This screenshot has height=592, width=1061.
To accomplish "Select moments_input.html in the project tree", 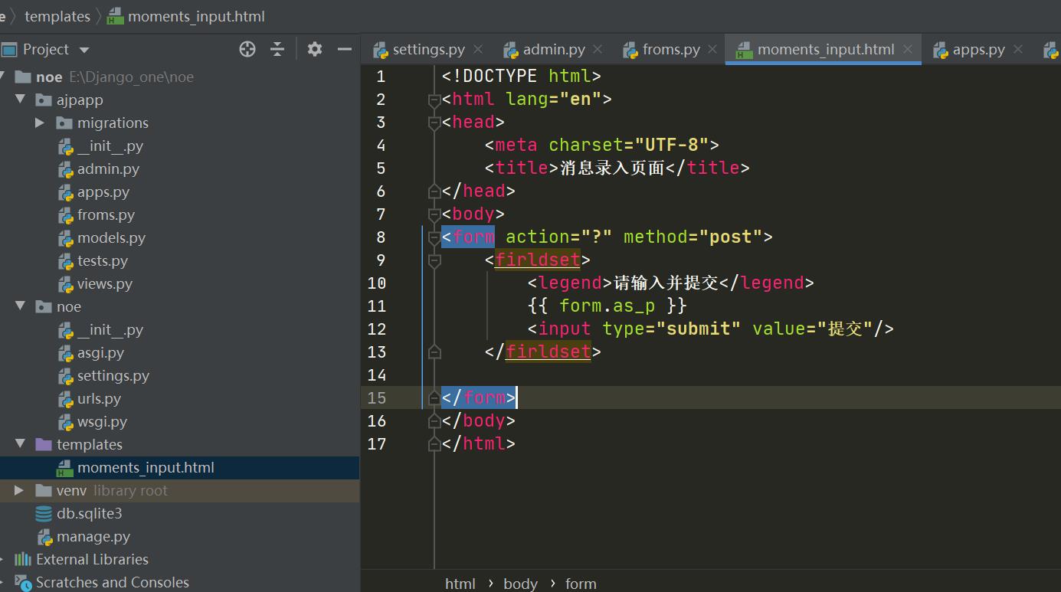I will [146, 467].
